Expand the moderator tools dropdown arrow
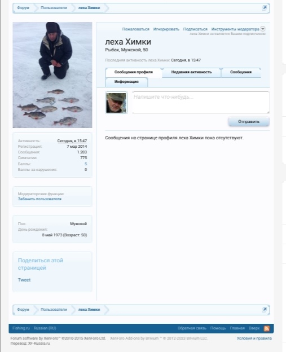The width and height of the screenshot is (286, 352). pos(263,29)
